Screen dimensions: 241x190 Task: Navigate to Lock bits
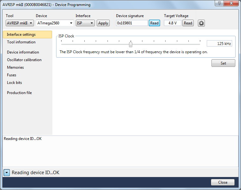[x=14, y=83]
